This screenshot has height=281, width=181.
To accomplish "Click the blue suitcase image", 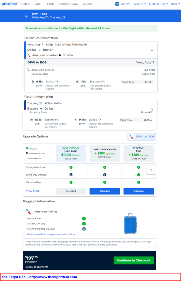I will click(x=130, y=224).
